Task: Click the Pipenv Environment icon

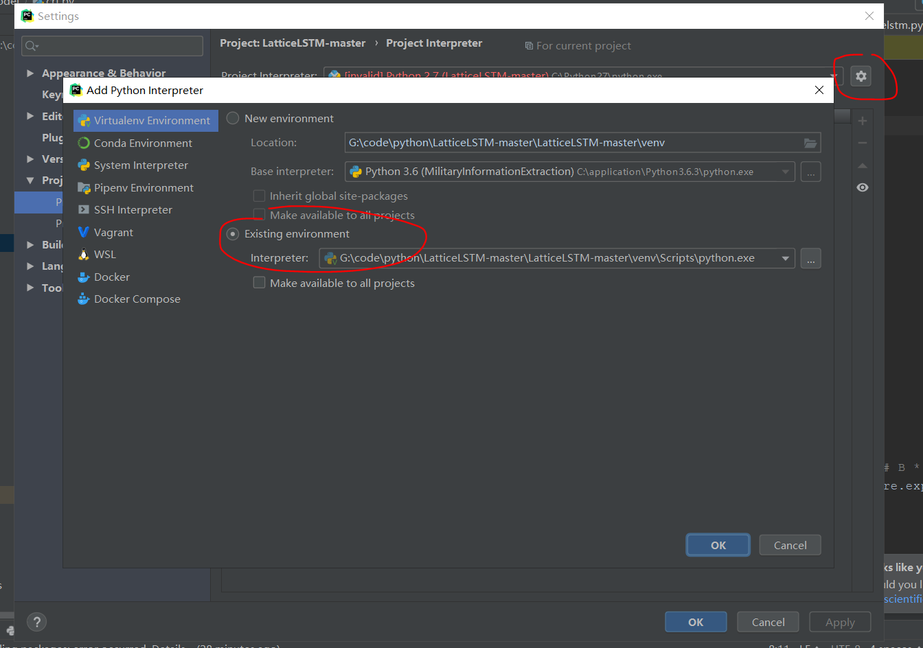Action: click(x=84, y=187)
